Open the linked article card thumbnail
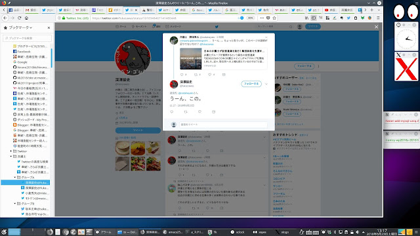This screenshot has height=236, width=420. click(x=190, y=58)
